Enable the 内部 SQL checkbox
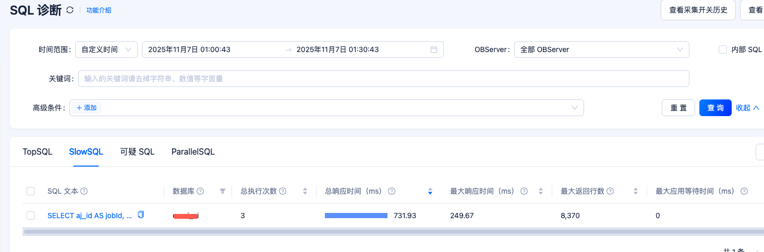 (723, 49)
